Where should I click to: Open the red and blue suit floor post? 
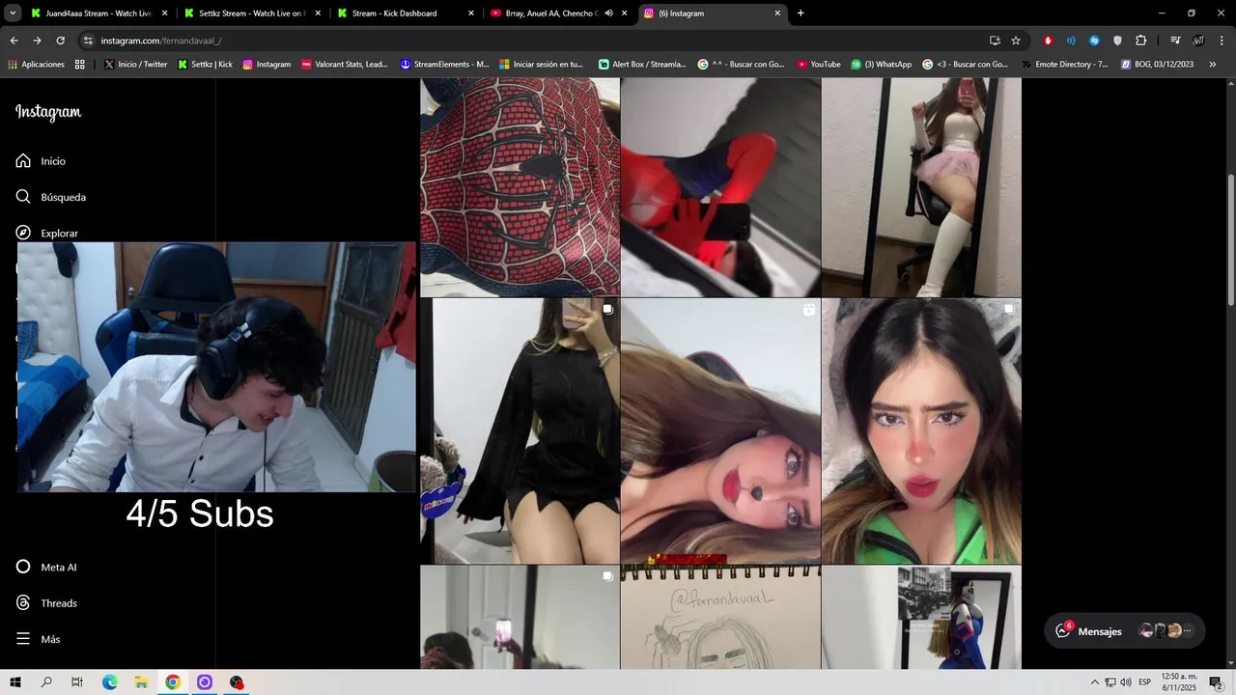click(x=720, y=187)
